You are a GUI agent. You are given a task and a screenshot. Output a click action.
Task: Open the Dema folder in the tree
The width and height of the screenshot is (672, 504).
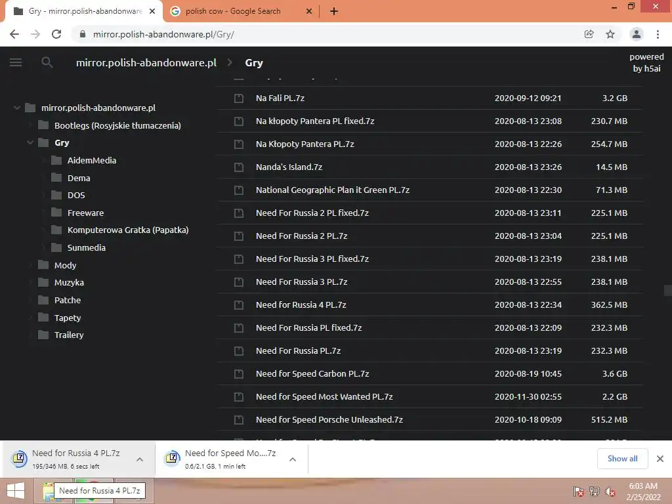(79, 178)
